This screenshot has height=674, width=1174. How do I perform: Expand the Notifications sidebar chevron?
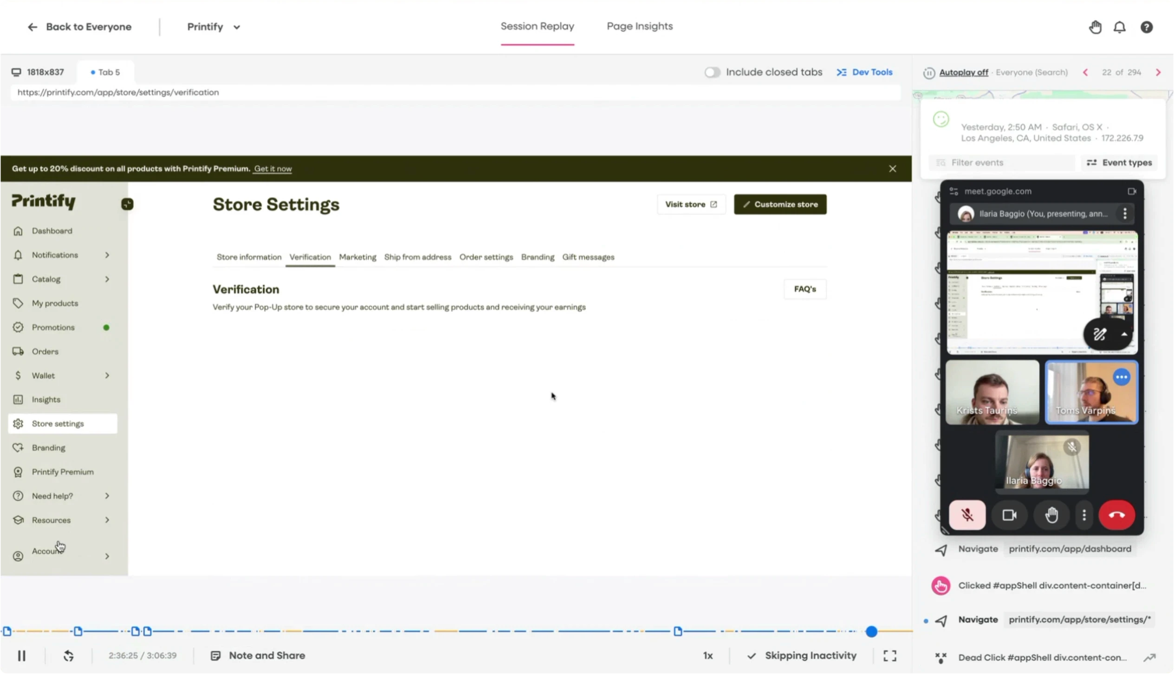click(x=107, y=255)
